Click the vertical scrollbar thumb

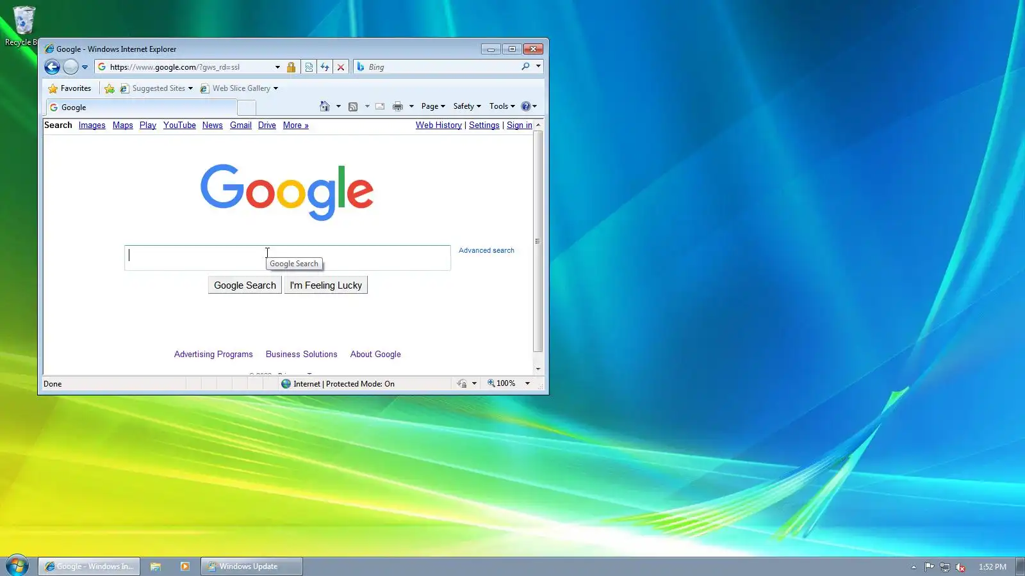538,241
